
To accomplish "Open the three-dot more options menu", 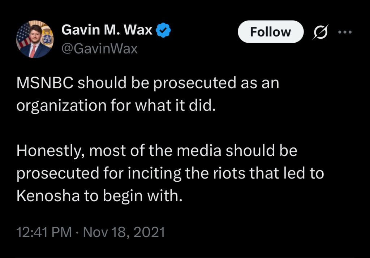I will click(x=344, y=31).
